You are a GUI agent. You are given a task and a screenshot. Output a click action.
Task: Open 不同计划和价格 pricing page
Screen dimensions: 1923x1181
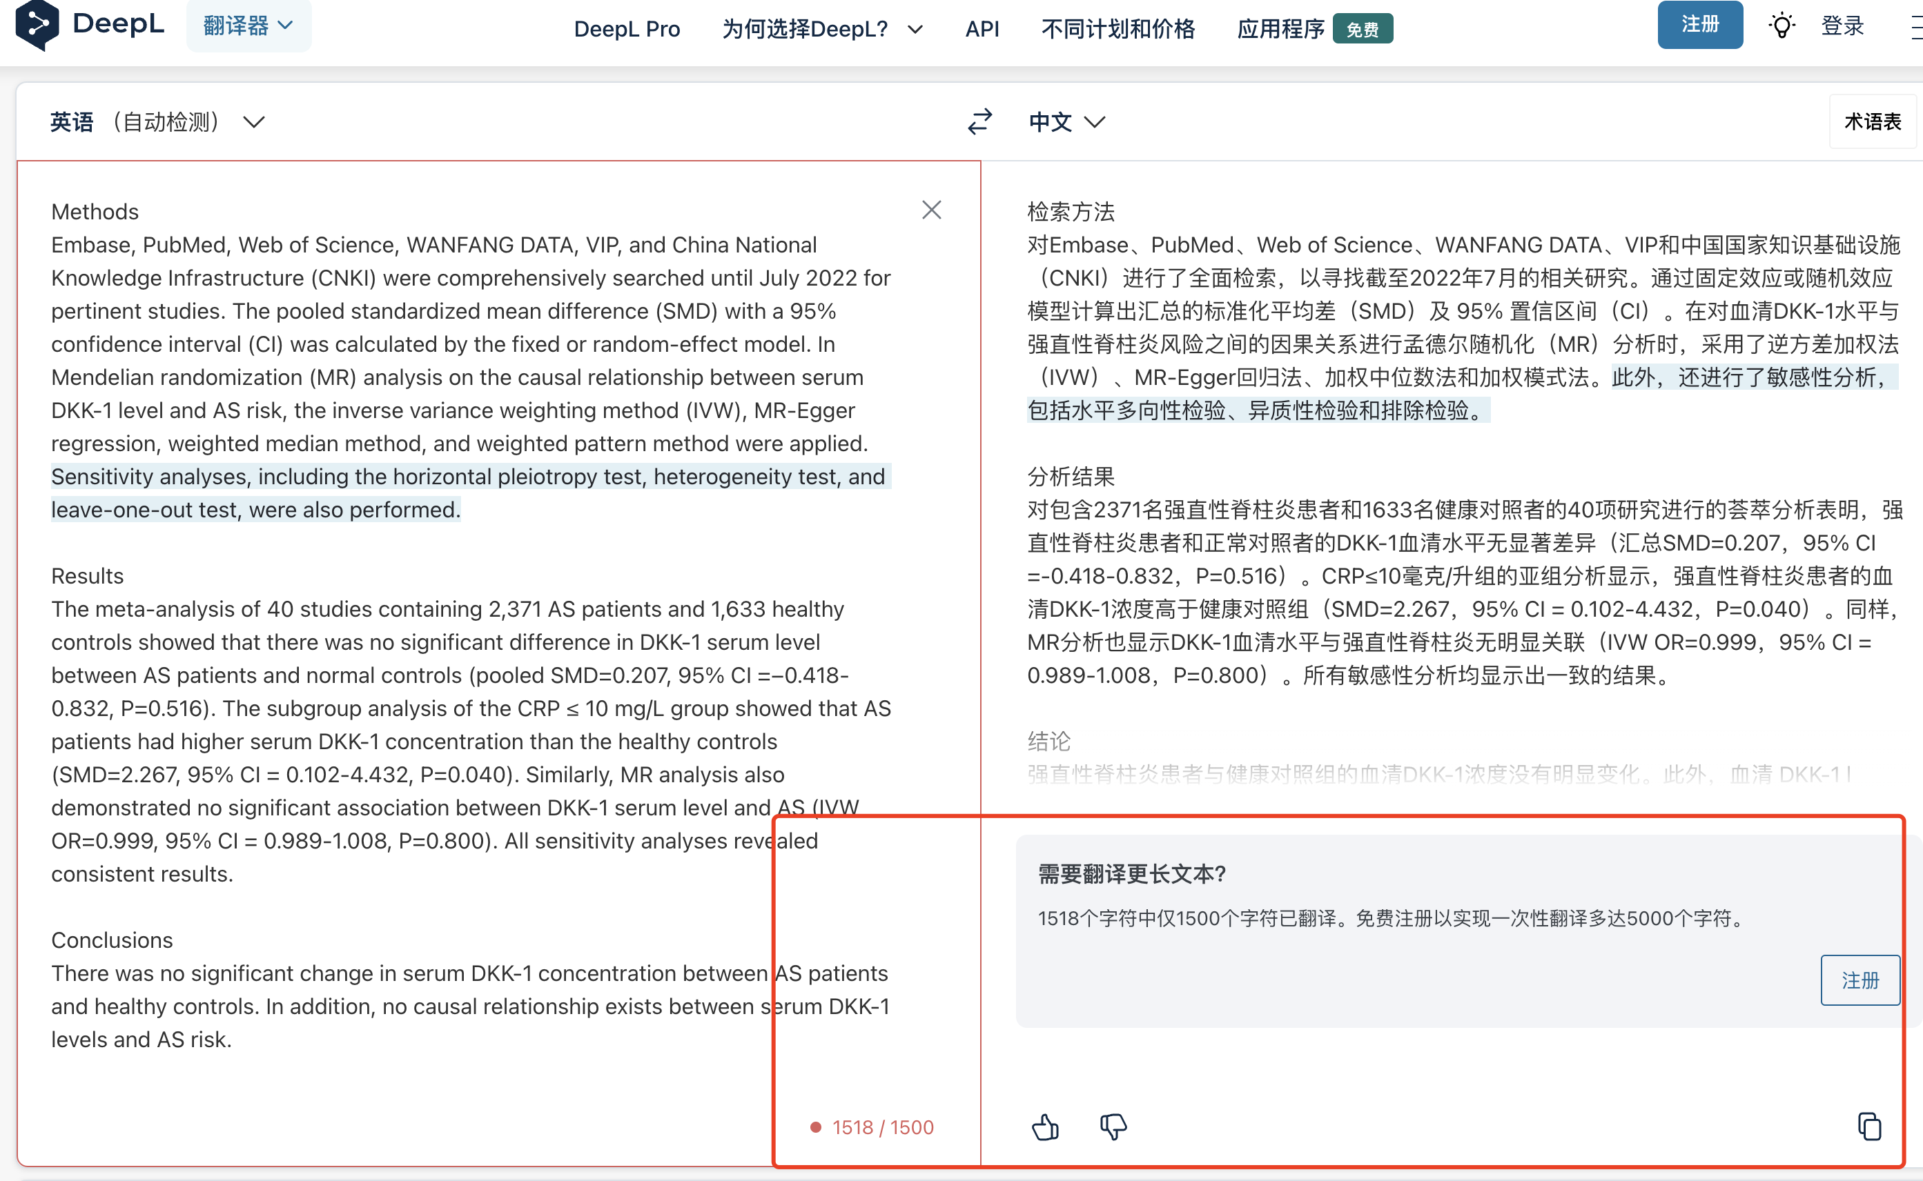point(1117,29)
